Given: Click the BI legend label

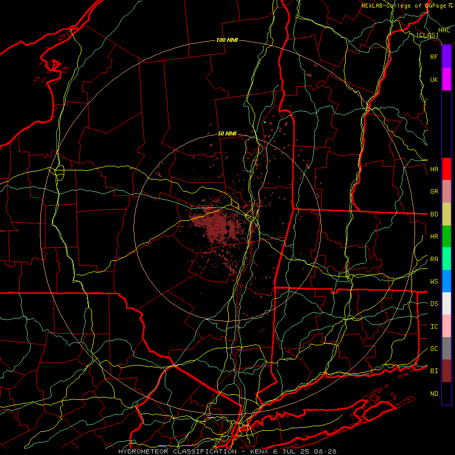Looking at the screenshot, I should [434, 371].
